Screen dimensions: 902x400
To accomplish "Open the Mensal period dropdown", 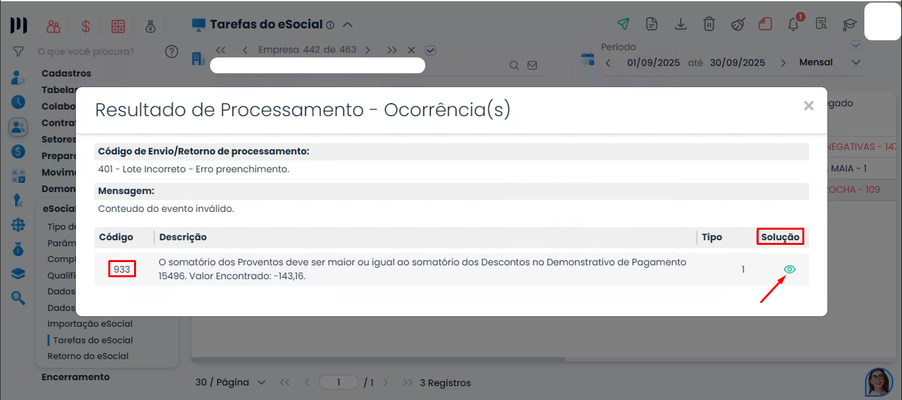I will click(830, 63).
